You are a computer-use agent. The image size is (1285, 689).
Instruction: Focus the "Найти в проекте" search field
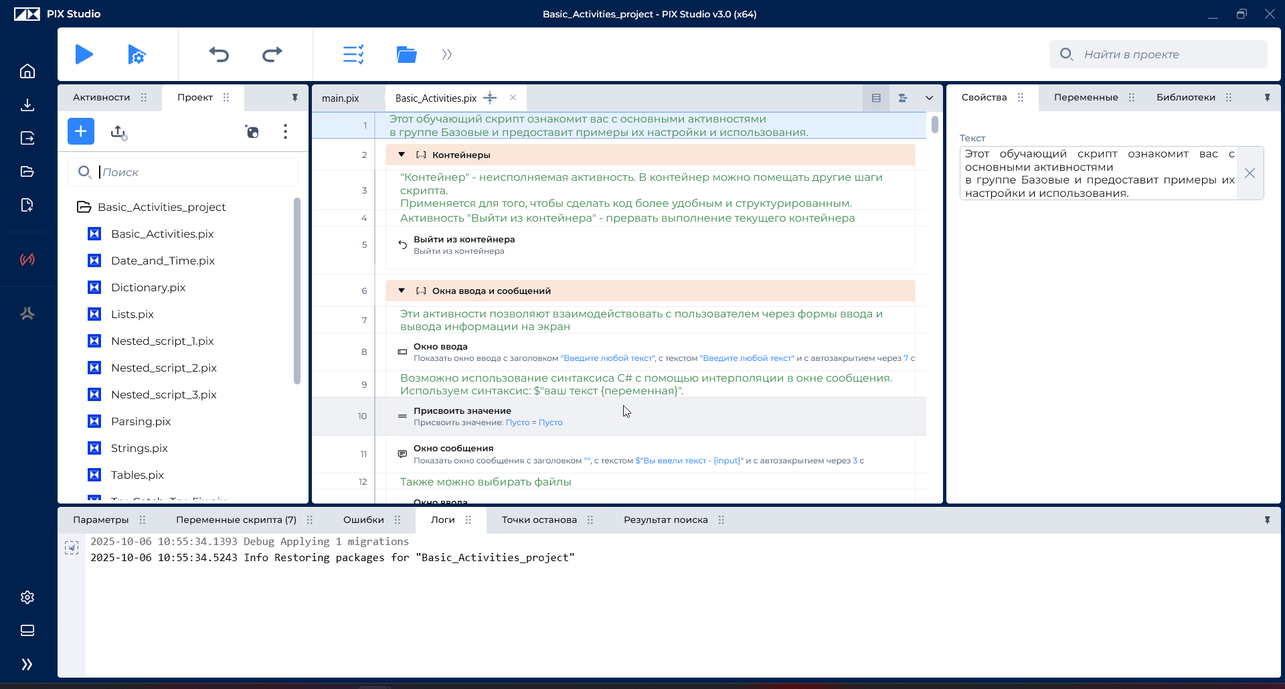pyautogui.click(x=1159, y=54)
